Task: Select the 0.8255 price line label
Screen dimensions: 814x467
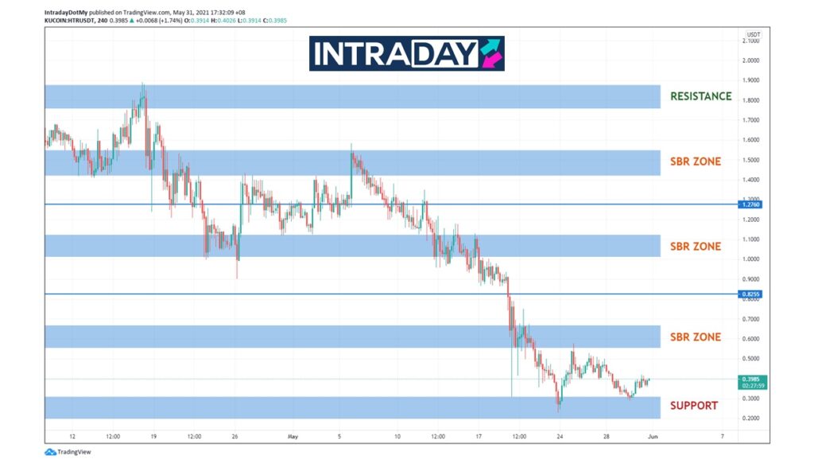Action: click(751, 294)
